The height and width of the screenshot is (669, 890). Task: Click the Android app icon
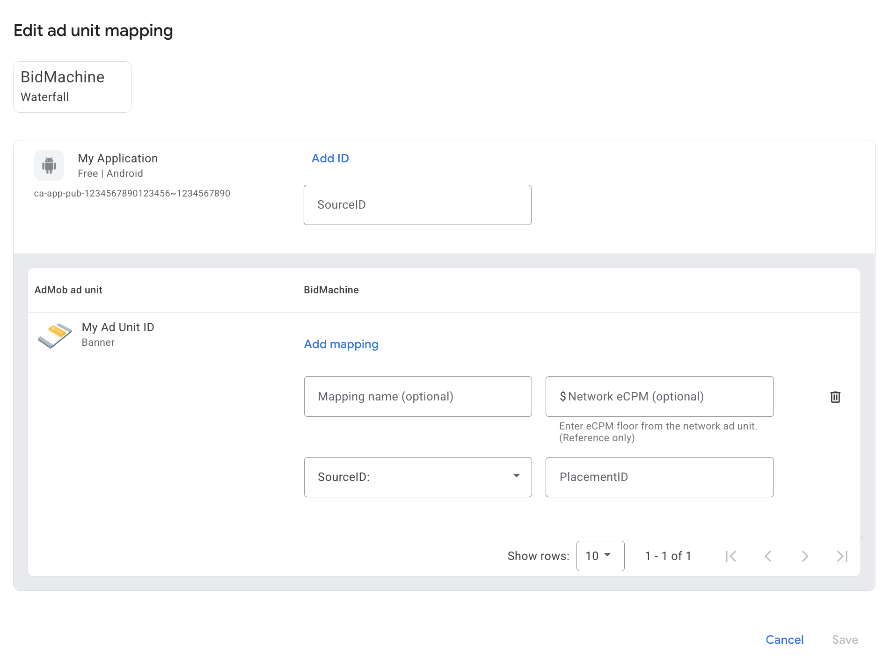49,165
